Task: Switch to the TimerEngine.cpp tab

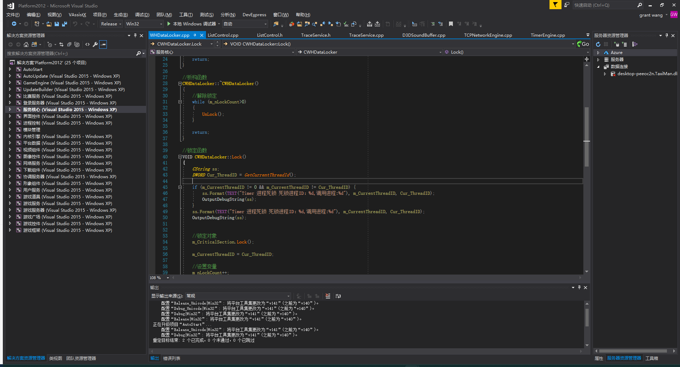Action: click(548, 35)
